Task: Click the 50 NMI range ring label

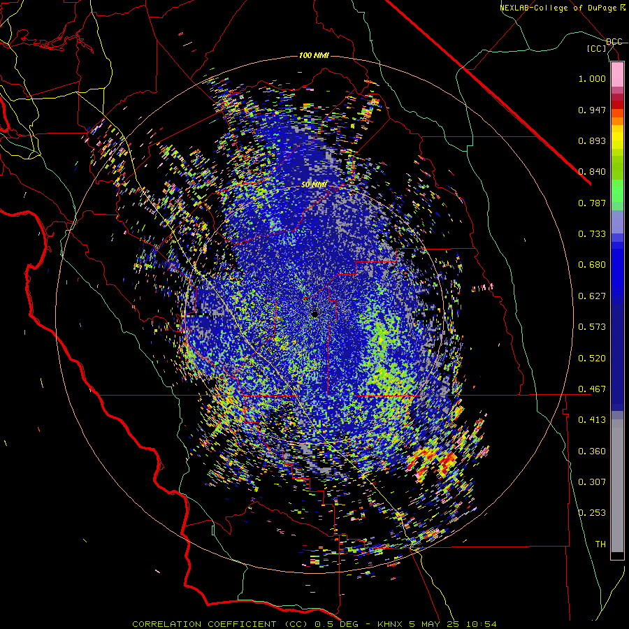Action: tap(314, 185)
